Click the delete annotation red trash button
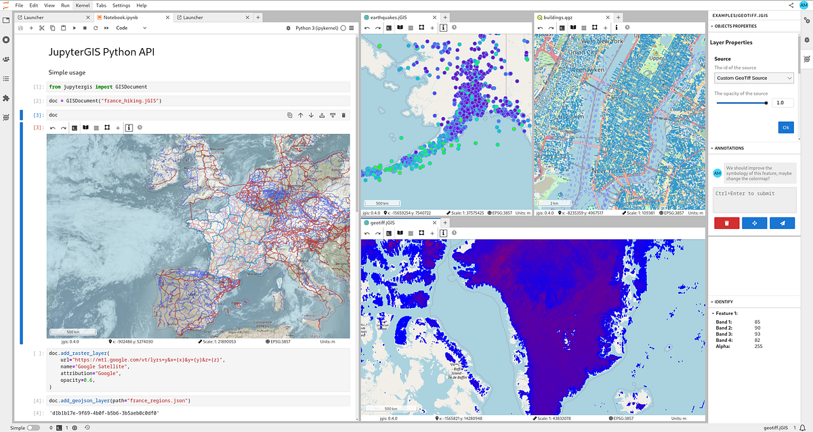The width and height of the screenshot is (813, 432). pyautogui.click(x=726, y=223)
